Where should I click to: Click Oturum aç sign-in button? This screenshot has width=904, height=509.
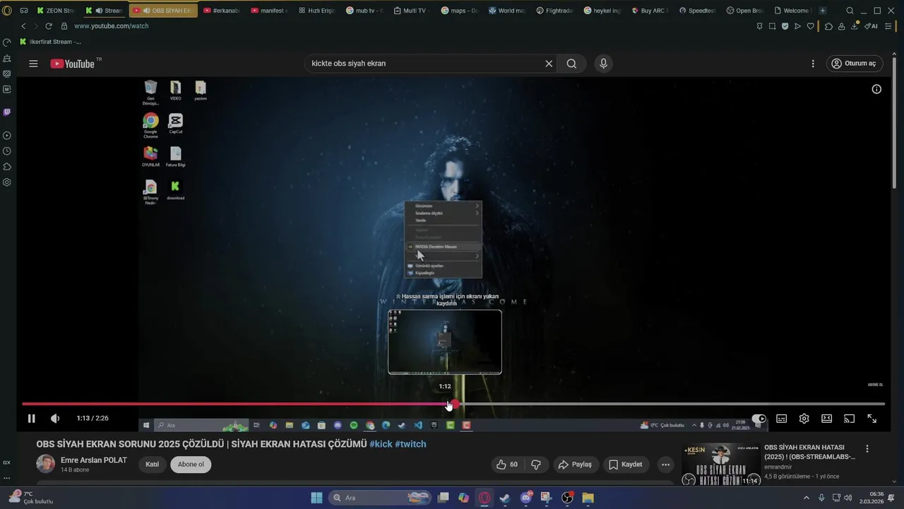pyautogui.click(x=855, y=64)
